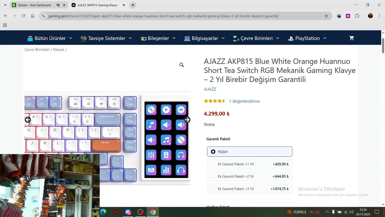Click the Garanti Paketi heading

(x=218, y=139)
